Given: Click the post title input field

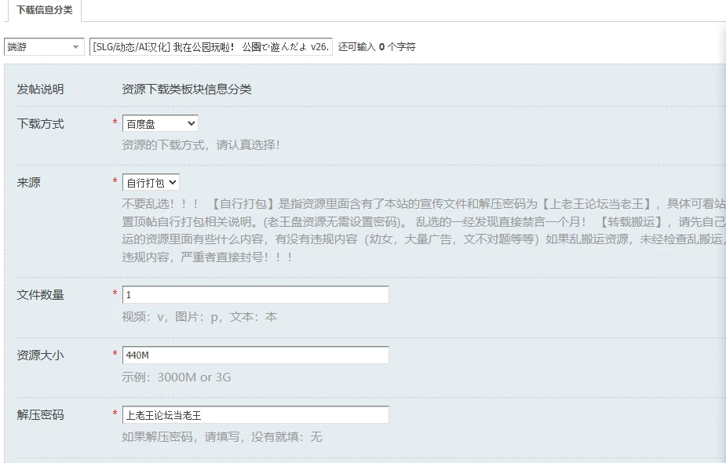Looking at the screenshot, I should 210,47.
